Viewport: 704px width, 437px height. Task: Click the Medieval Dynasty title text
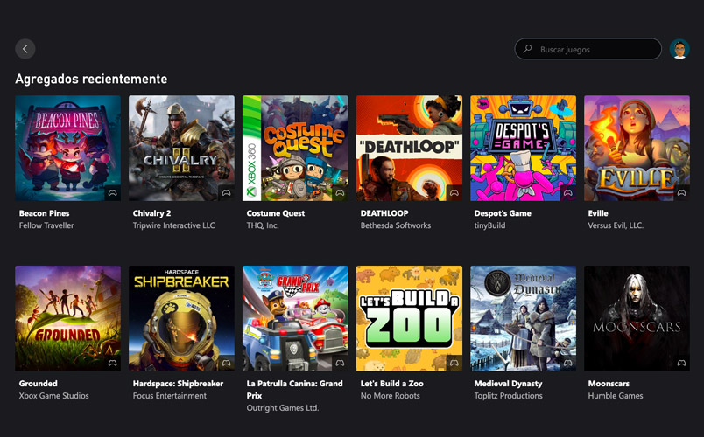coord(508,384)
